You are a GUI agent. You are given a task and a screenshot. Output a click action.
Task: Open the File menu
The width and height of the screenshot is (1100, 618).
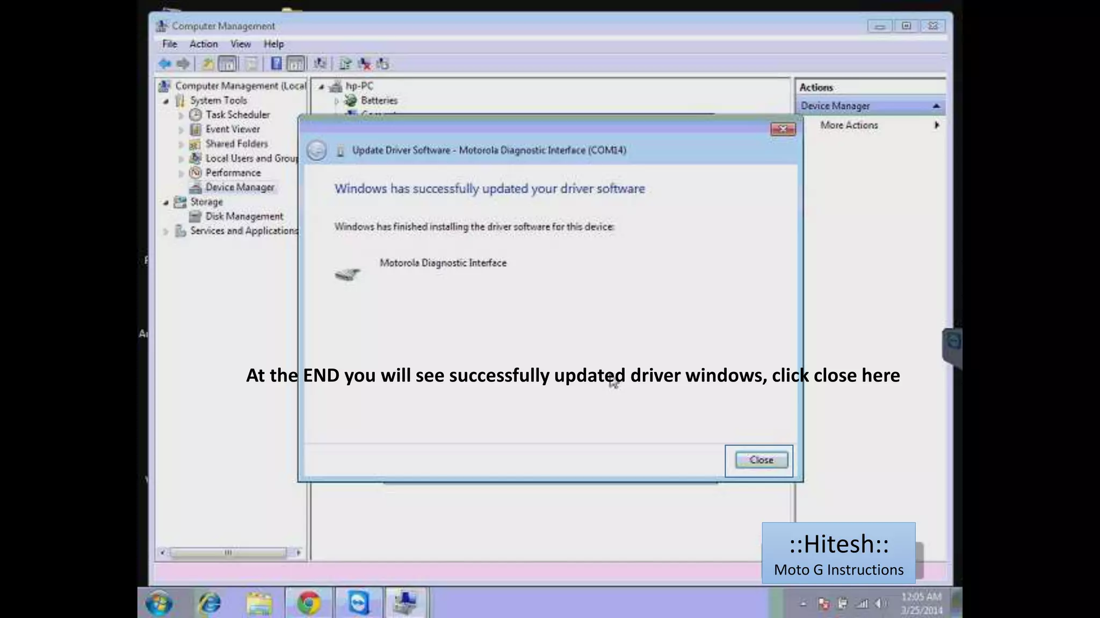170,44
